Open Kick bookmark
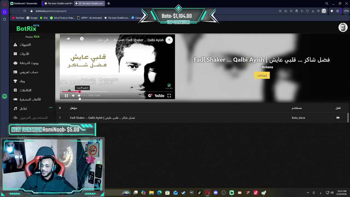The image size is (350, 197). coord(44,18)
